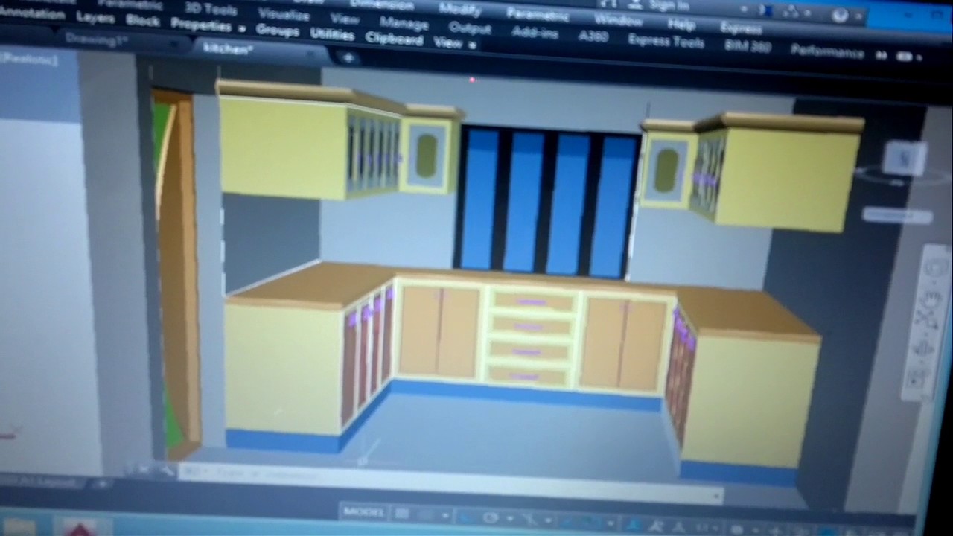
Task: Expand the Layers ribbon panel
Action: click(x=95, y=17)
